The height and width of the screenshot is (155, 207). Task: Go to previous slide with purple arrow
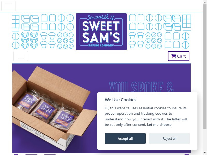tap(16, 154)
